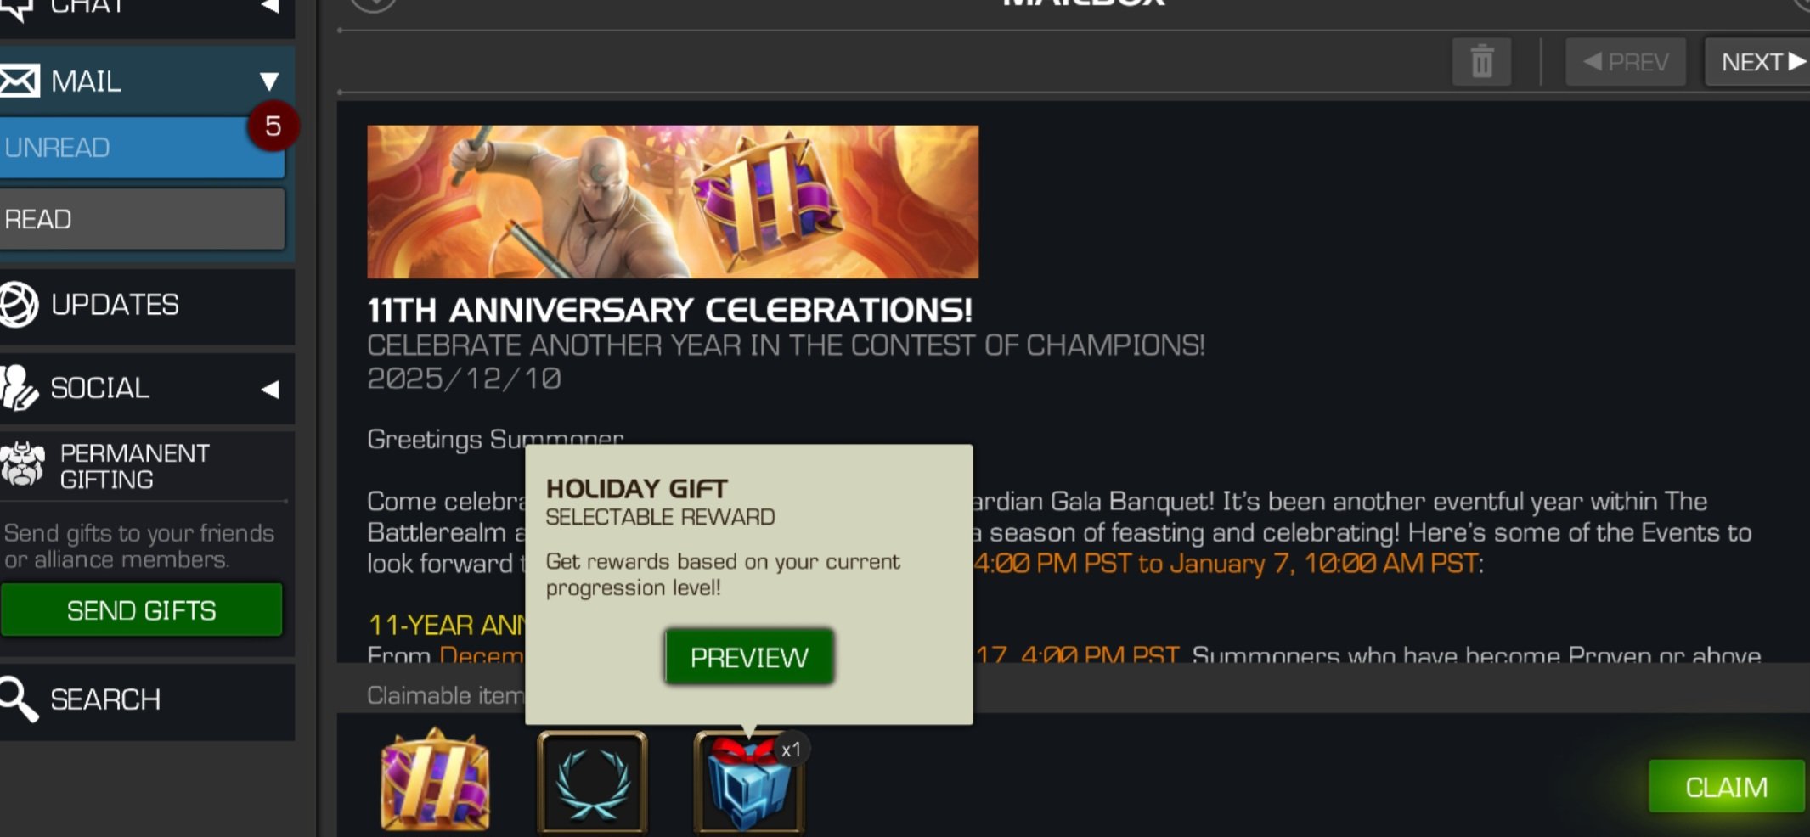Click the Social people icon
The width and height of the screenshot is (1810, 837).
tap(18, 388)
